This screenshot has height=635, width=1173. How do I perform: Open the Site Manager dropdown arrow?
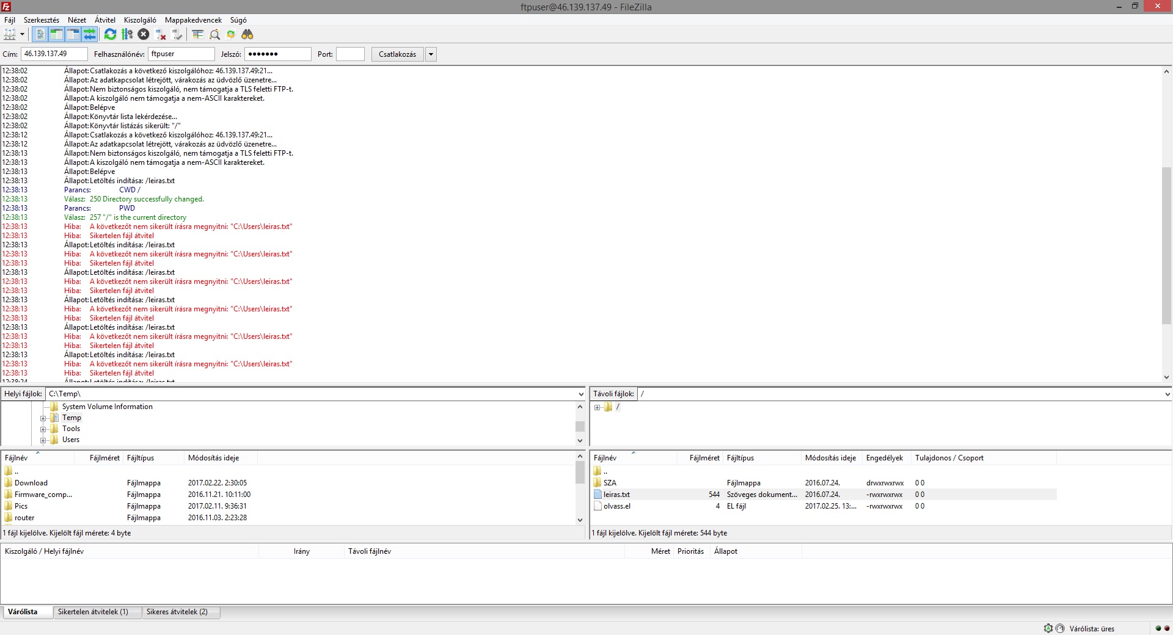pos(23,35)
